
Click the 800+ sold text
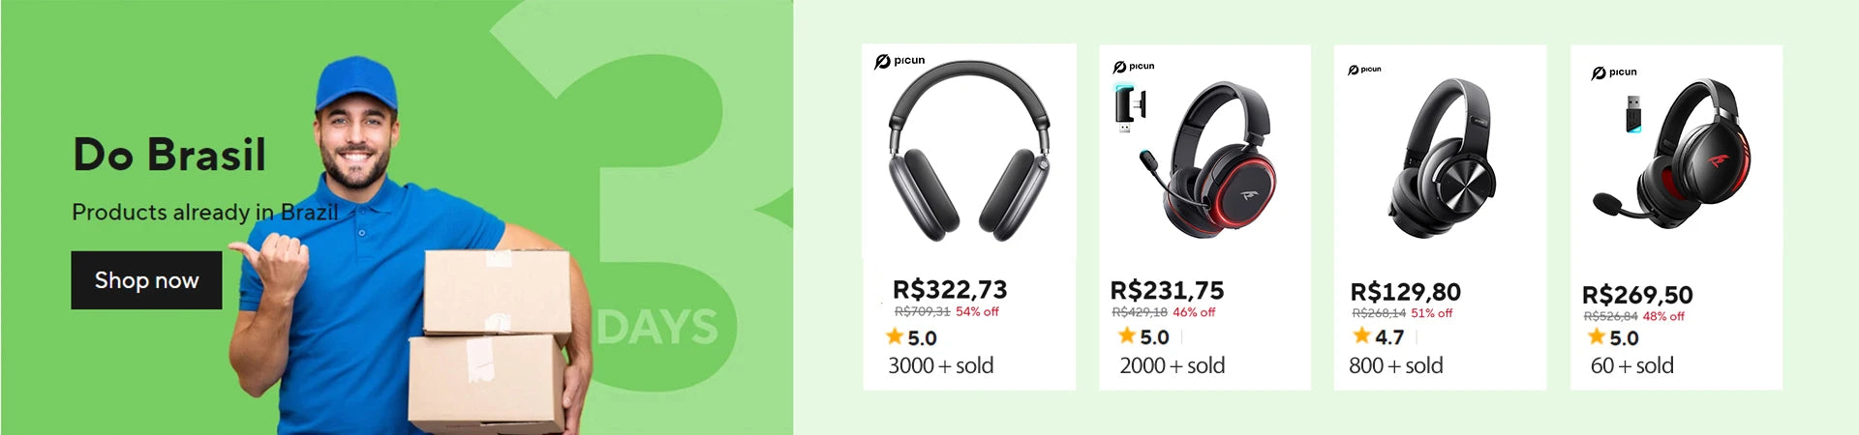pyautogui.click(x=1395, y=365)
